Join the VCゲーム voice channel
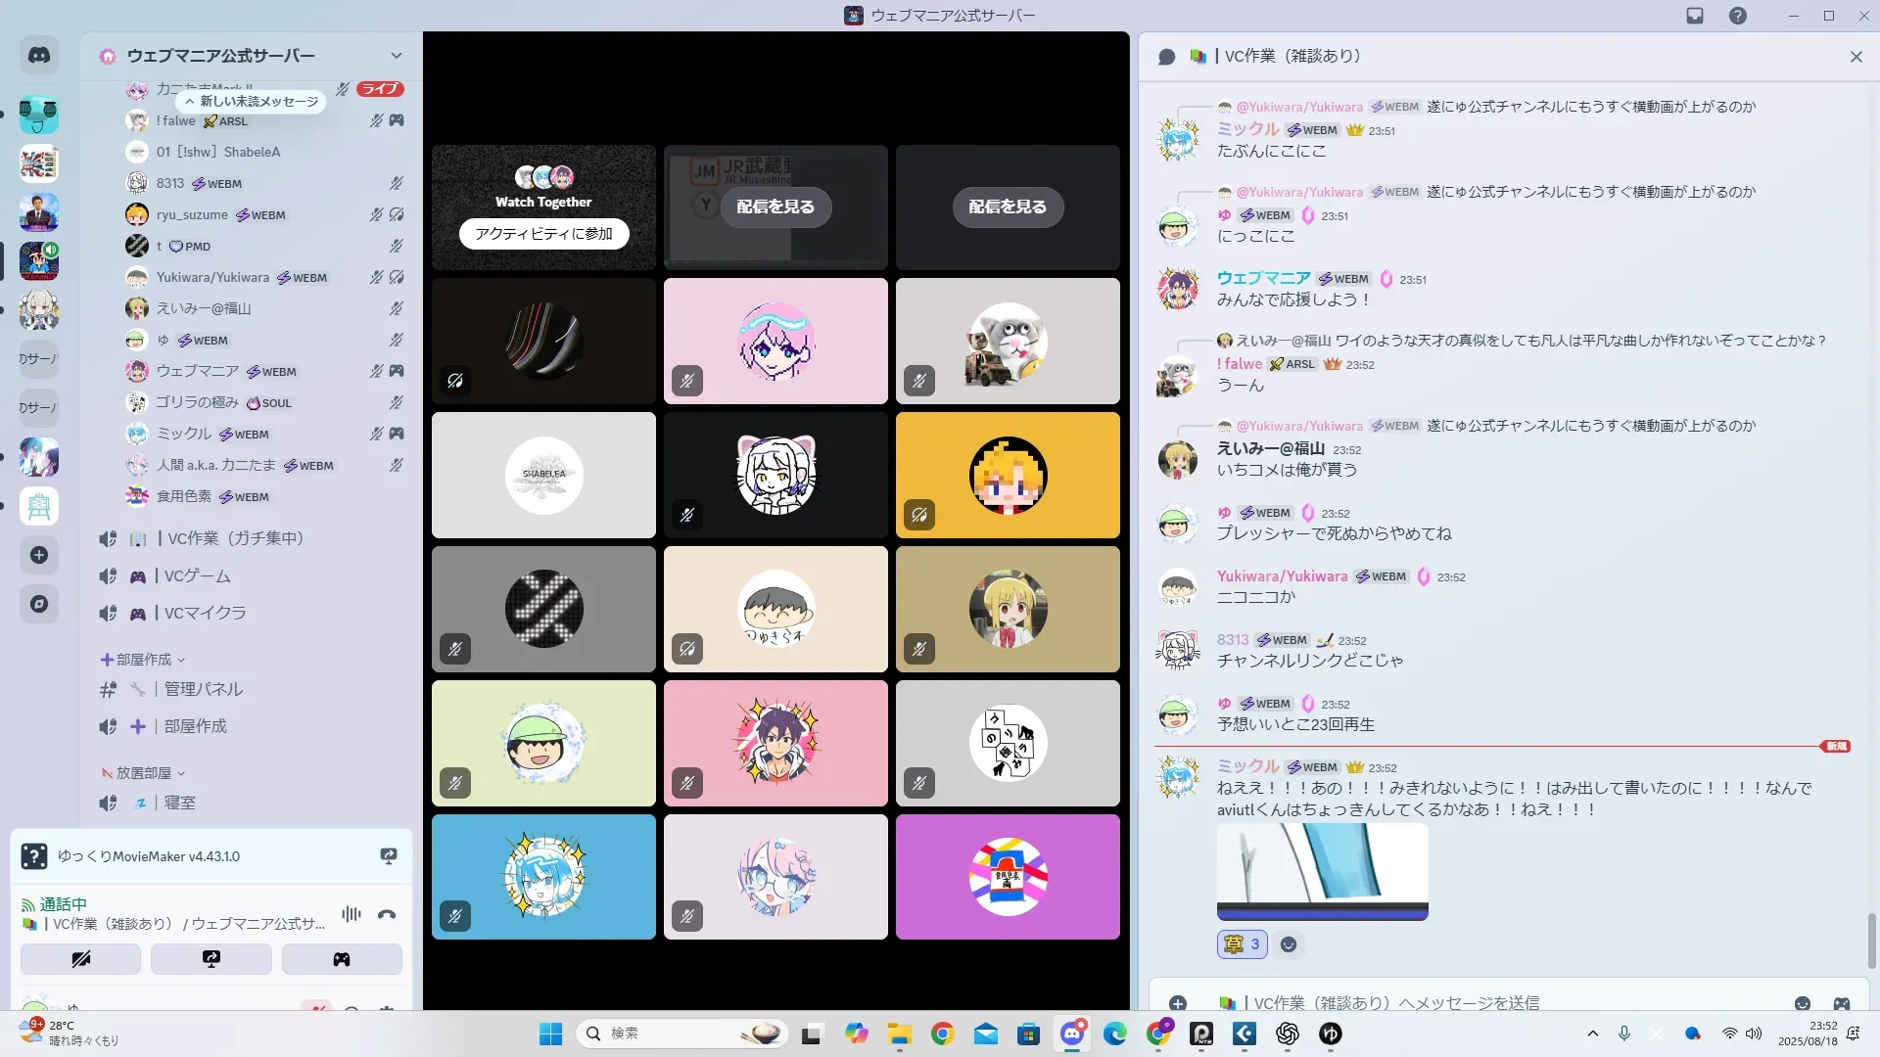The width and height of the screenshot is (1880, 1057). tap(197, 576)
